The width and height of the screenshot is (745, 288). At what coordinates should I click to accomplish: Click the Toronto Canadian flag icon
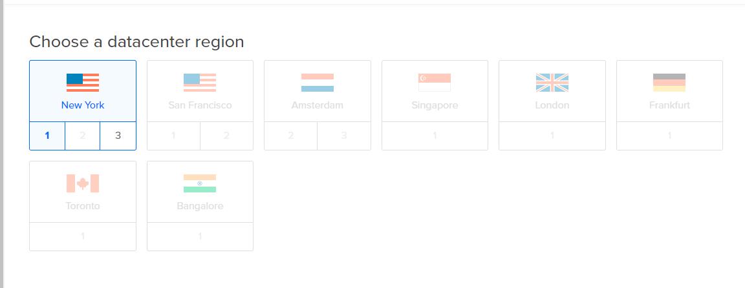click(x=83, y=183)
